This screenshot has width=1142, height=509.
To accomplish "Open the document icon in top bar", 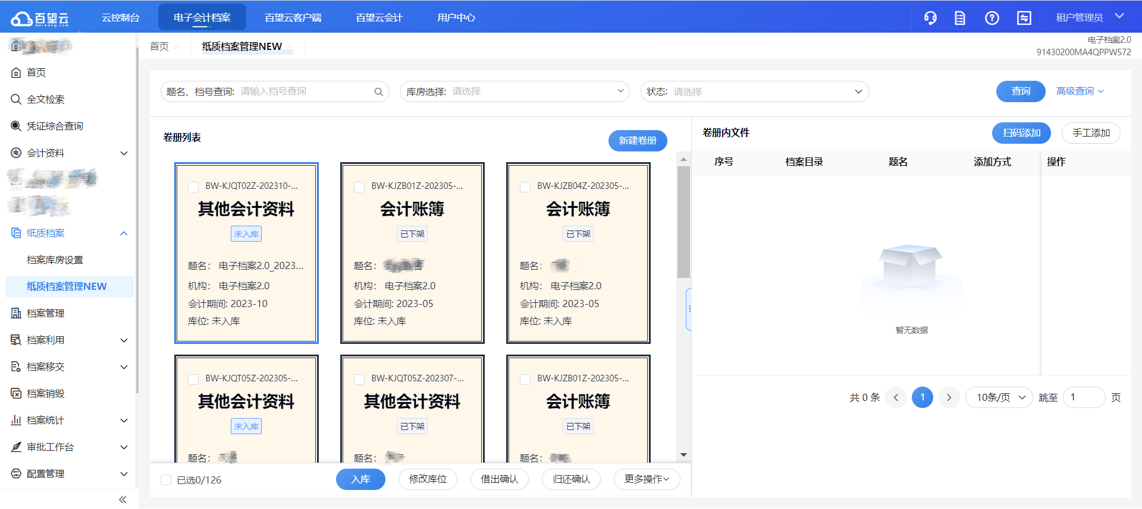I will 960,18.
